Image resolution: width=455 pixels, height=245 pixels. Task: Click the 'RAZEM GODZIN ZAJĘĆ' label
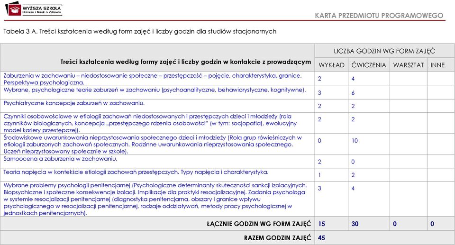tap(277, 238)
